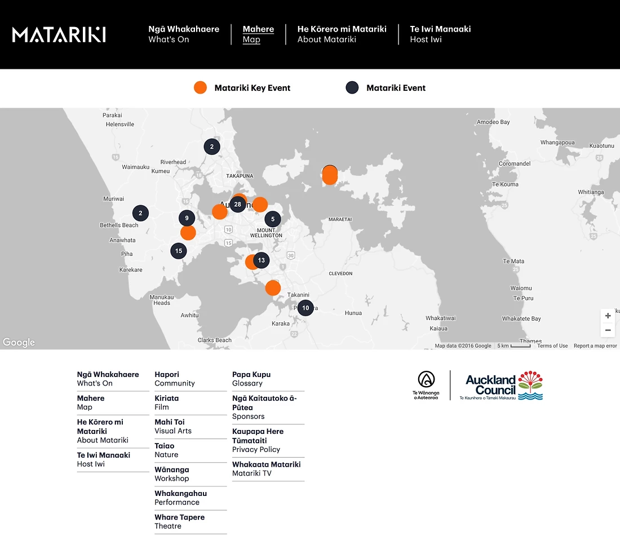Zoom in using the plus control

(608, 316)
